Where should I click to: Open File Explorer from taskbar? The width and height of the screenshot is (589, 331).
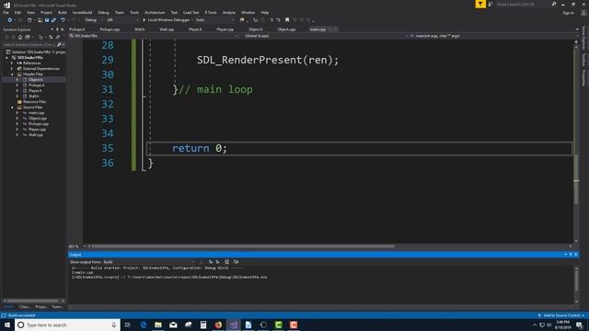[158, 325]
